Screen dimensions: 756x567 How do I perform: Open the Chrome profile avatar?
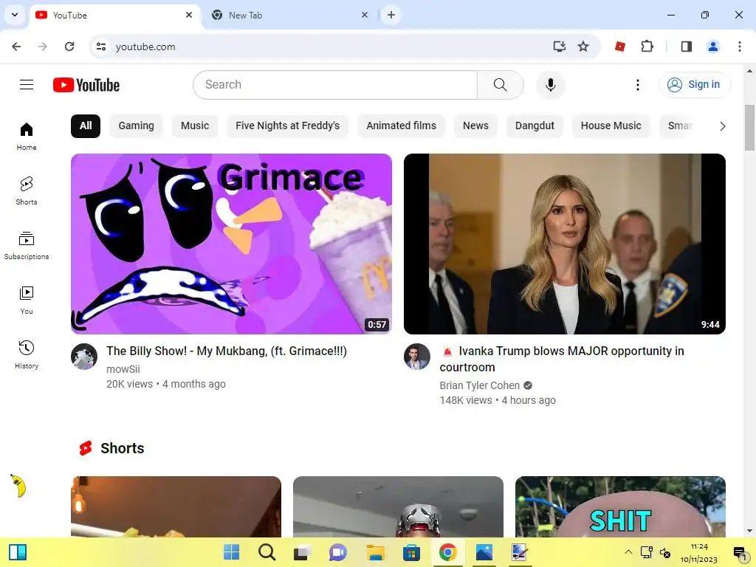click(713, 47)
